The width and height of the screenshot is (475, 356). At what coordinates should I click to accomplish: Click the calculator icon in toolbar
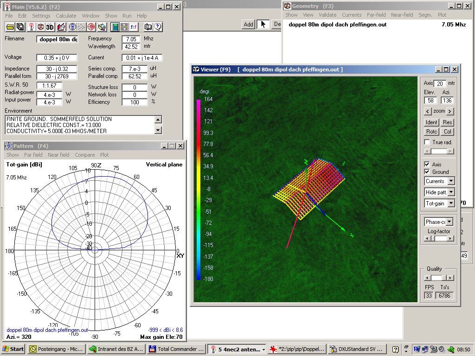114,27
